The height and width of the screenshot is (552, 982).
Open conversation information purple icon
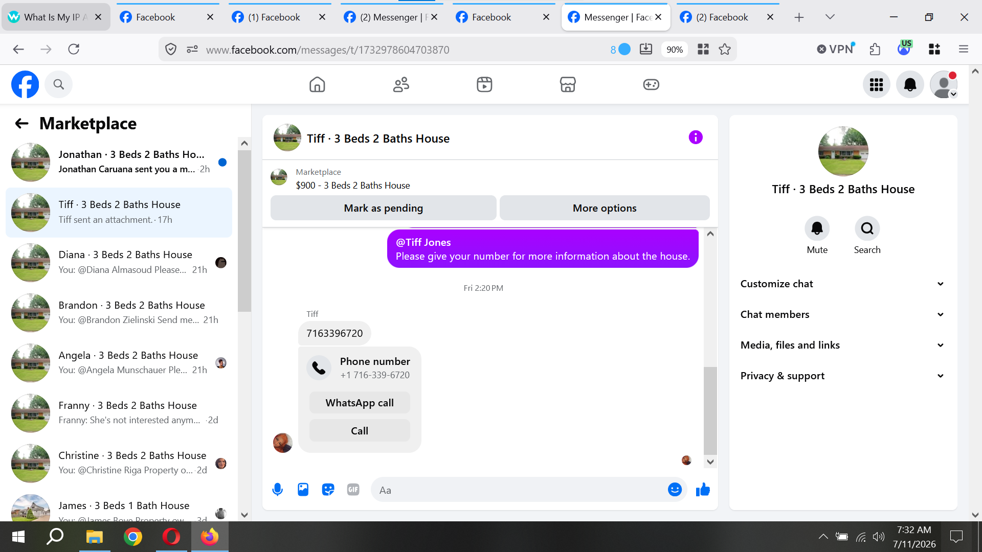click(x=696, y=137)
